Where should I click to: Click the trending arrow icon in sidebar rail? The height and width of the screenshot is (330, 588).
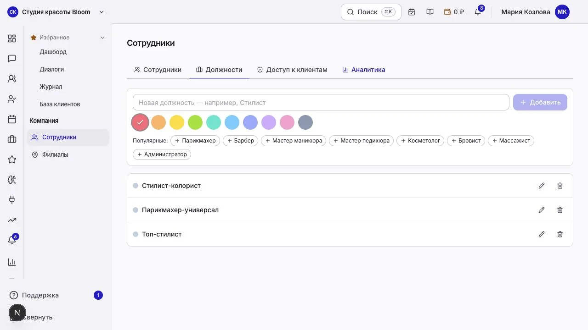[x=12, y=220]
